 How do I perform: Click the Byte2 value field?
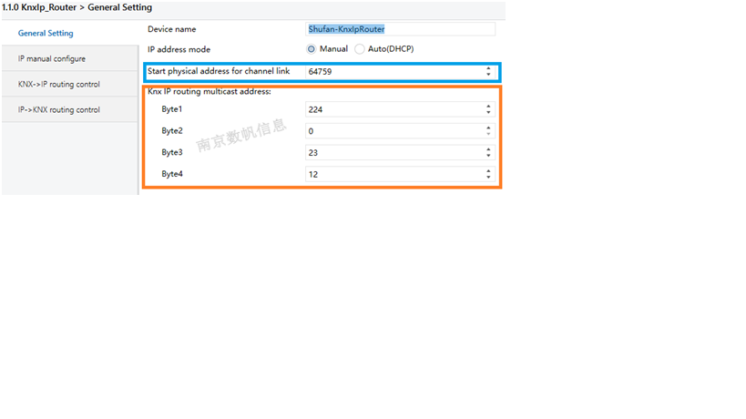(392, 131)
